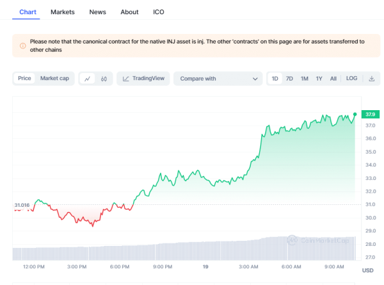Go to the ICO tab
This screenshot has height=285, width=384.
159,12
